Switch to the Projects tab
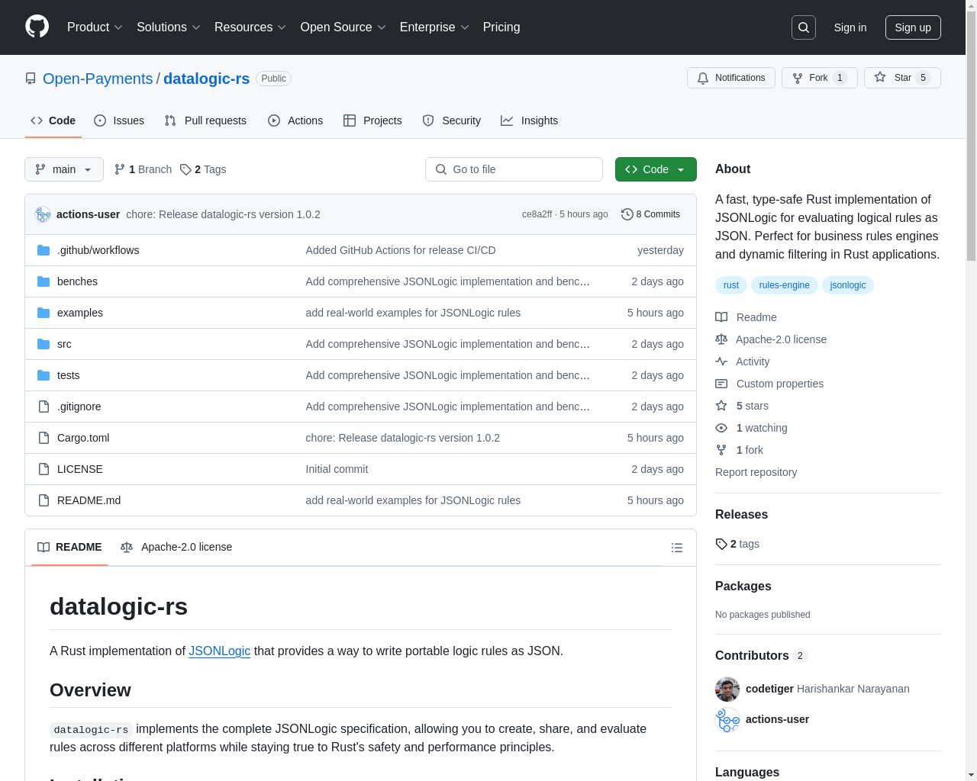977x781 pixels. [372, 121]
